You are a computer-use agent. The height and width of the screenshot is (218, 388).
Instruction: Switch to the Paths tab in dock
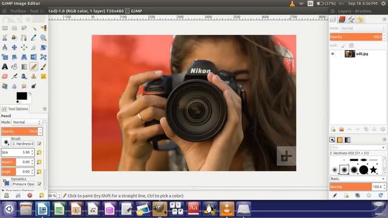coord(351,19)
